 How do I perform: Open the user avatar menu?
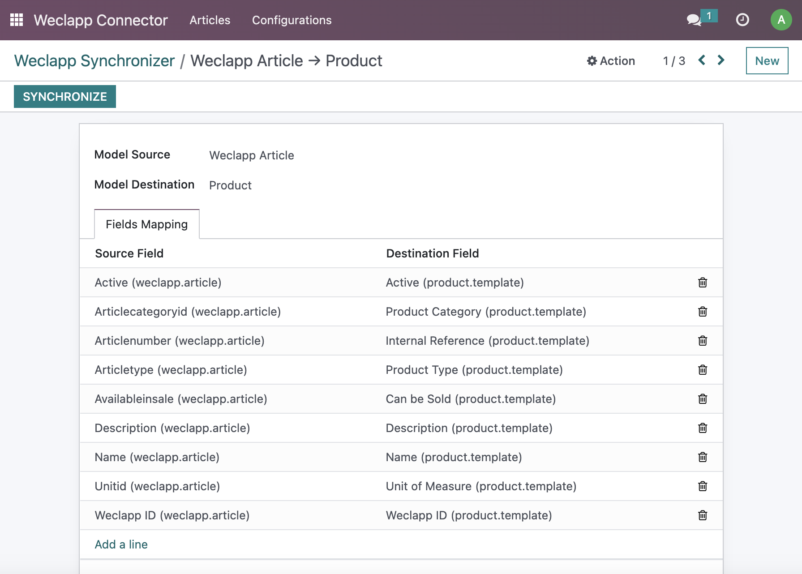(781, 20)
